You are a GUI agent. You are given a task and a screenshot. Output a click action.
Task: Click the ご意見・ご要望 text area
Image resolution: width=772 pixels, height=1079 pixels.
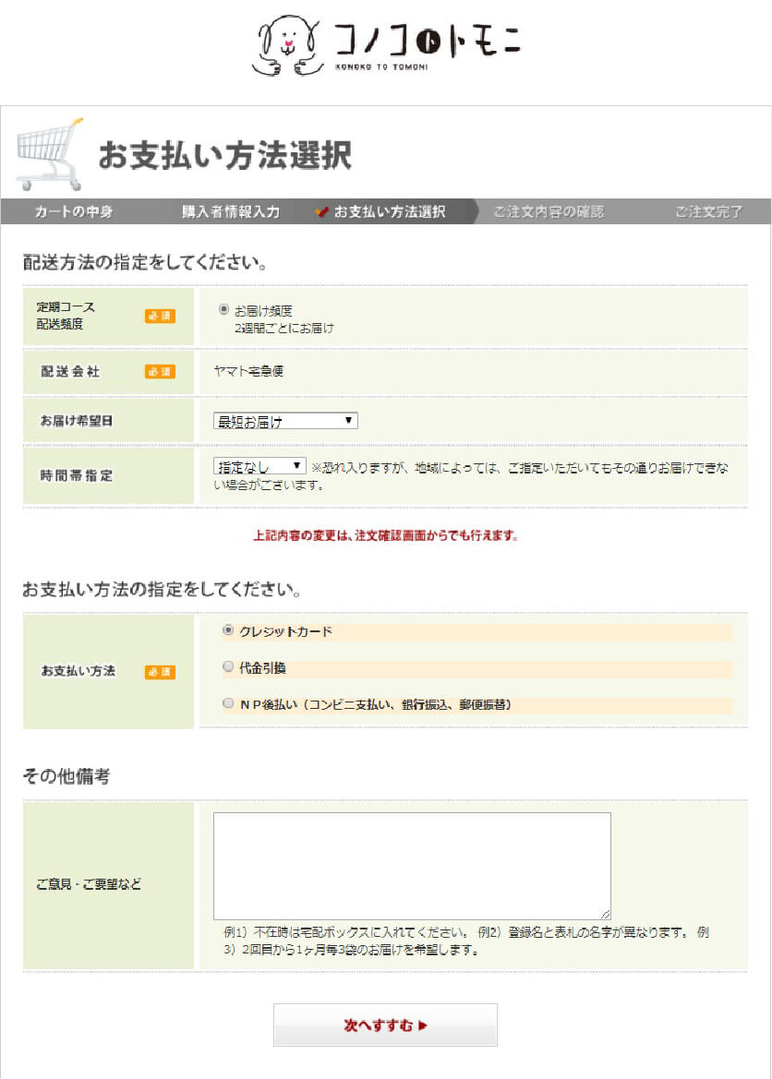[x=411, y=865]
